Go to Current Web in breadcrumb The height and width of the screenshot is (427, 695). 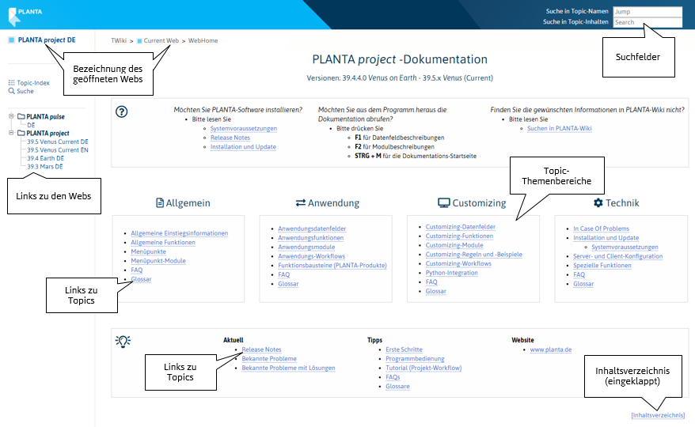(161, 40)
